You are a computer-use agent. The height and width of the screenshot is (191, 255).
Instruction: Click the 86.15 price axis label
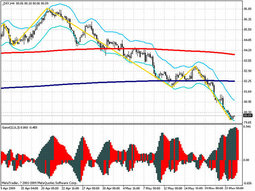[x=248, y=19]
